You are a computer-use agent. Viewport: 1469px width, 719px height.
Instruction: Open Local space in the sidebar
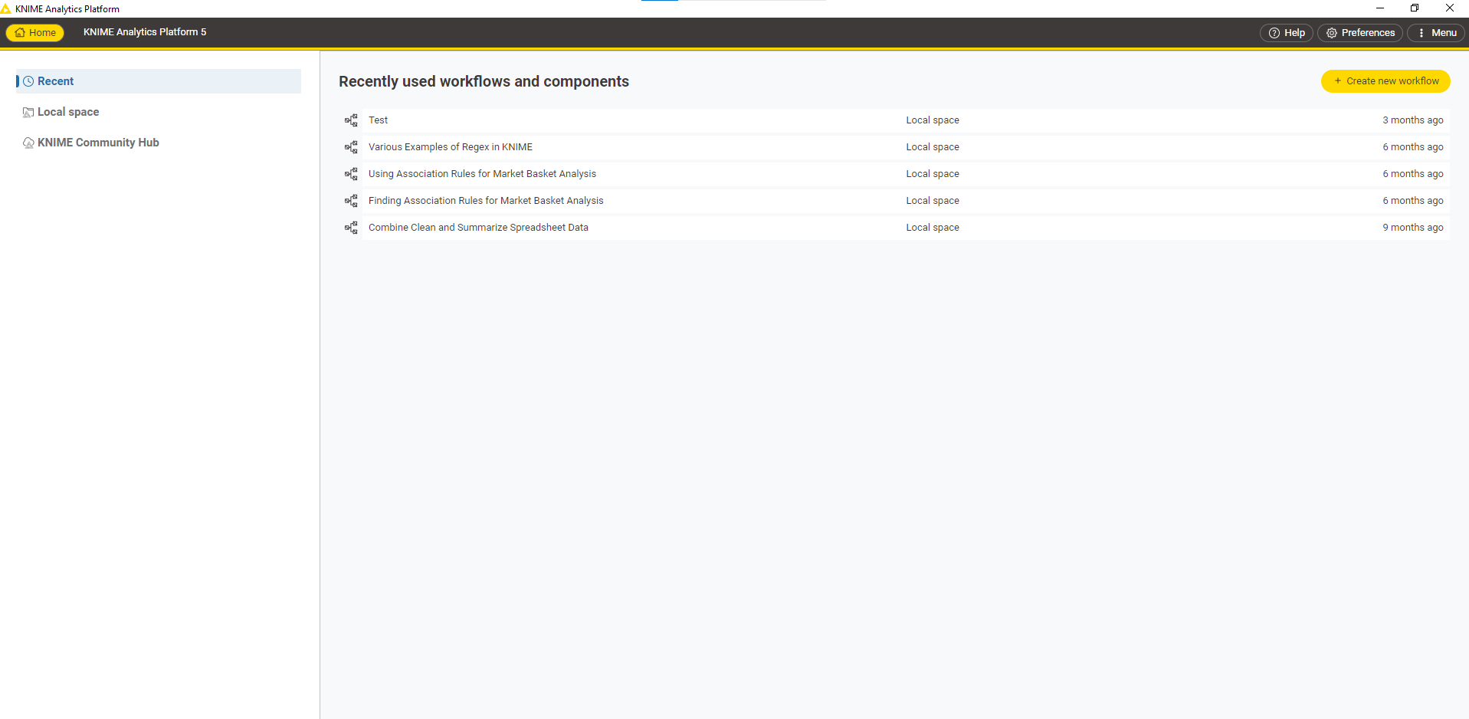coord(159,112)
